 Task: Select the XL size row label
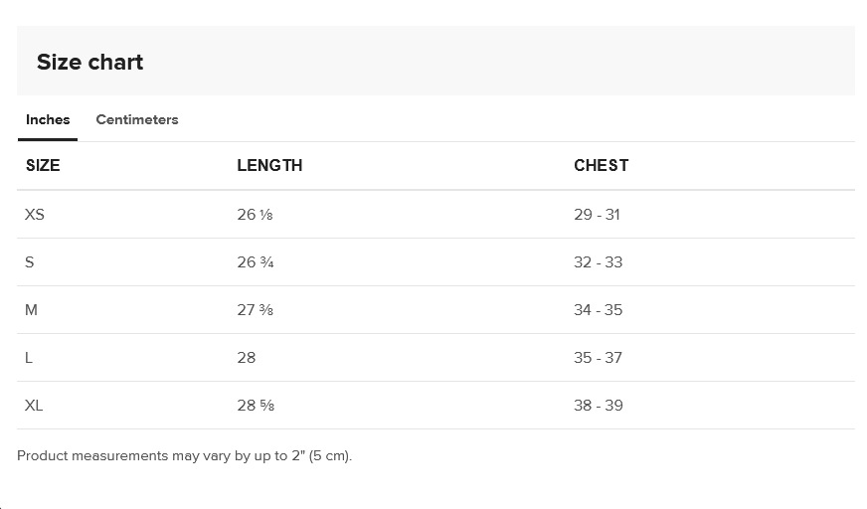click(34, 406)
